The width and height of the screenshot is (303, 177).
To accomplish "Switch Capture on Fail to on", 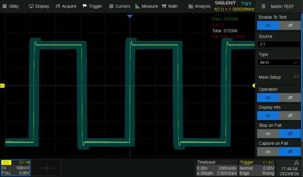I will coord(268,152).
